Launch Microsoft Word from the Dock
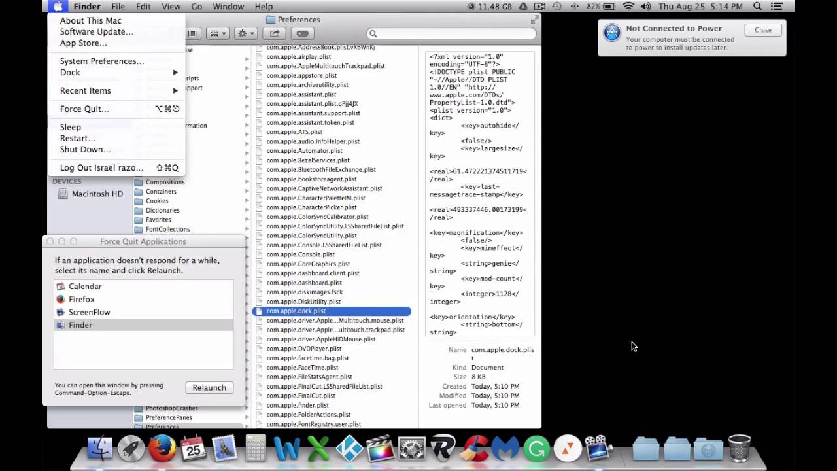Screen dimensions: 837x471 click(x=286, y=449)
